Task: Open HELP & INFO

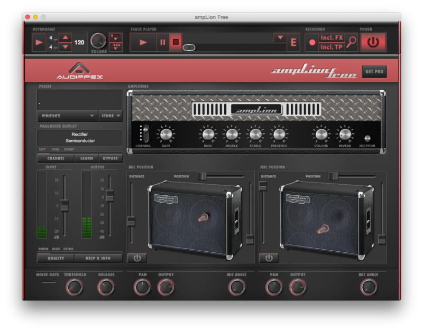Action: coord(98,258)
